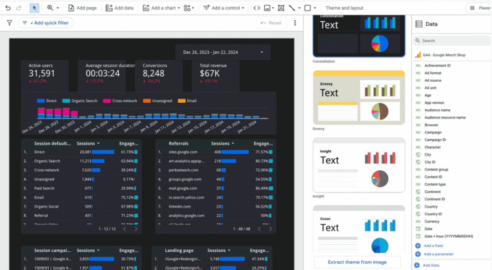Expand the Add a chart dropdown
Viewport: 492px width, 270px height.
pyautogui.click(x=163, y=8)
